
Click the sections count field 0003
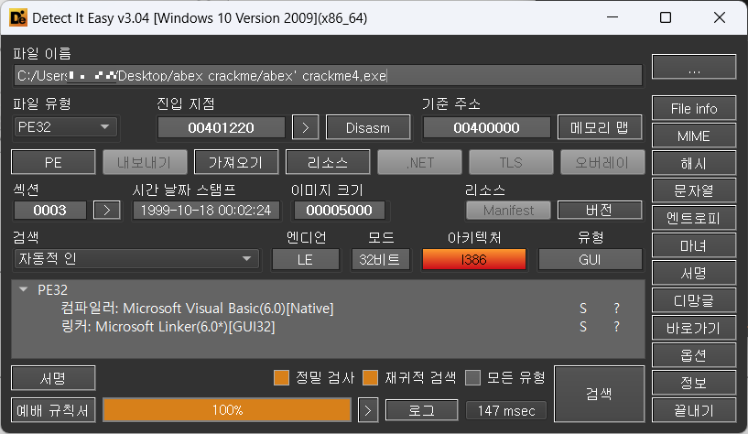pos(50,211)
